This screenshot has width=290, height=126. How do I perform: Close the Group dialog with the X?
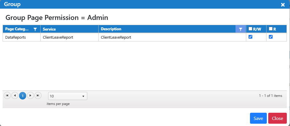283,5
